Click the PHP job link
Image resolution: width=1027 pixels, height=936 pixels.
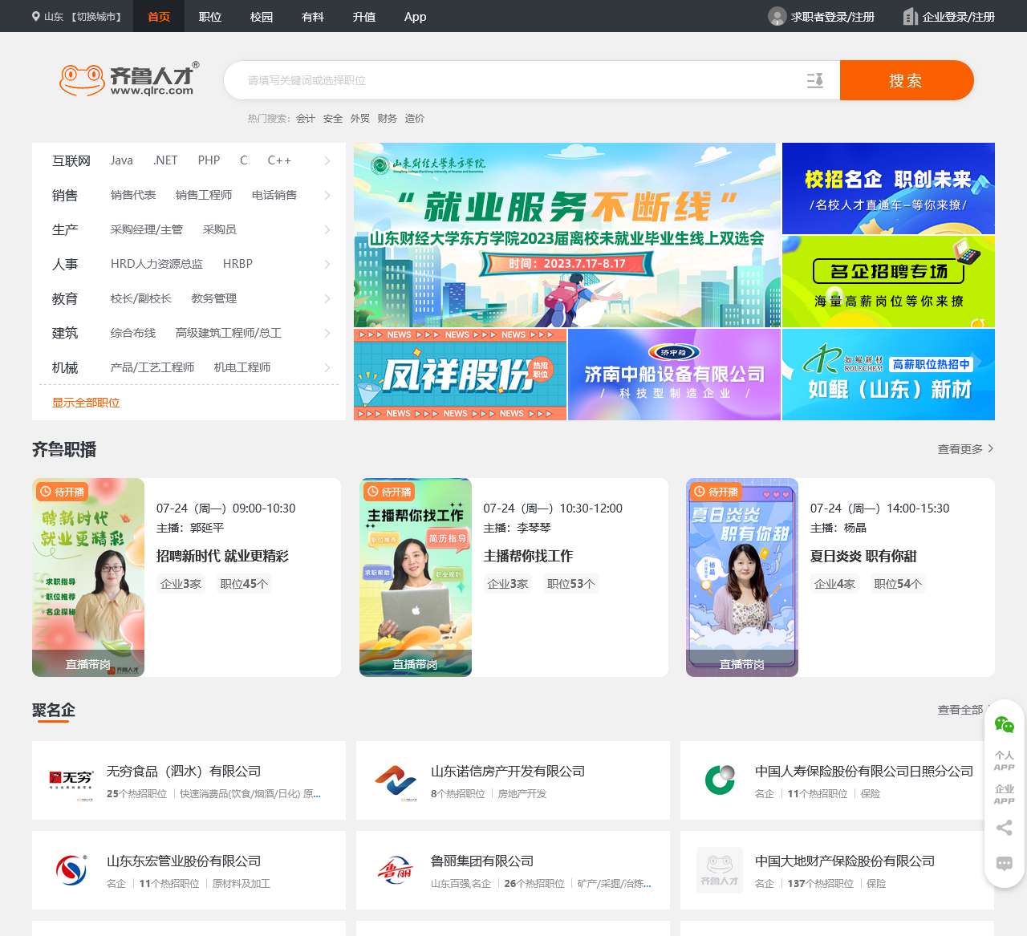[209, 160]
